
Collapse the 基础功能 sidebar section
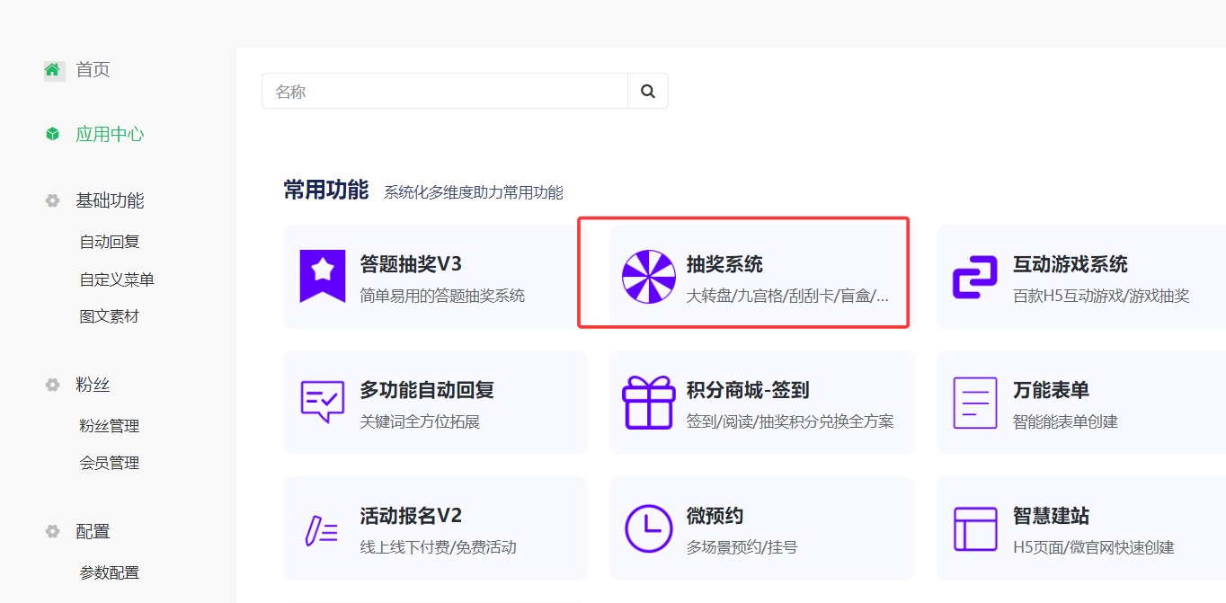[109, 200]
